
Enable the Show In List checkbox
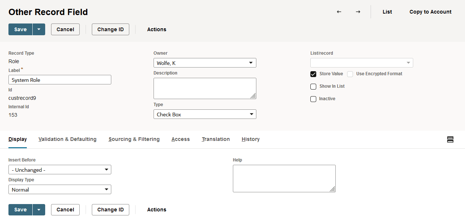click(313, 87)
